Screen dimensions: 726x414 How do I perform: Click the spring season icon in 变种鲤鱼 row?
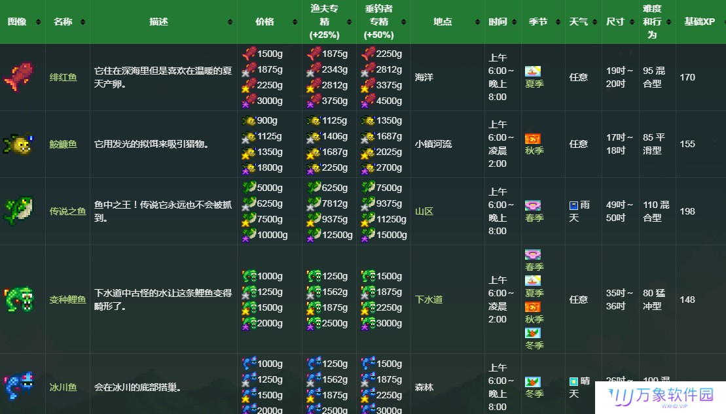[x=532, y=254]
